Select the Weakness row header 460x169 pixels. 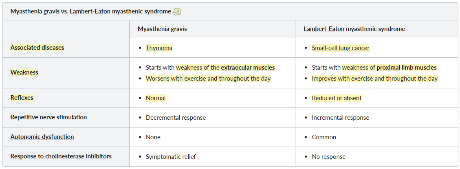click(24, 72)
